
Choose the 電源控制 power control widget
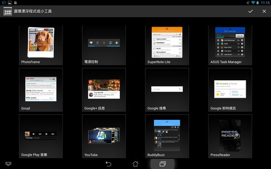(104, 45)
